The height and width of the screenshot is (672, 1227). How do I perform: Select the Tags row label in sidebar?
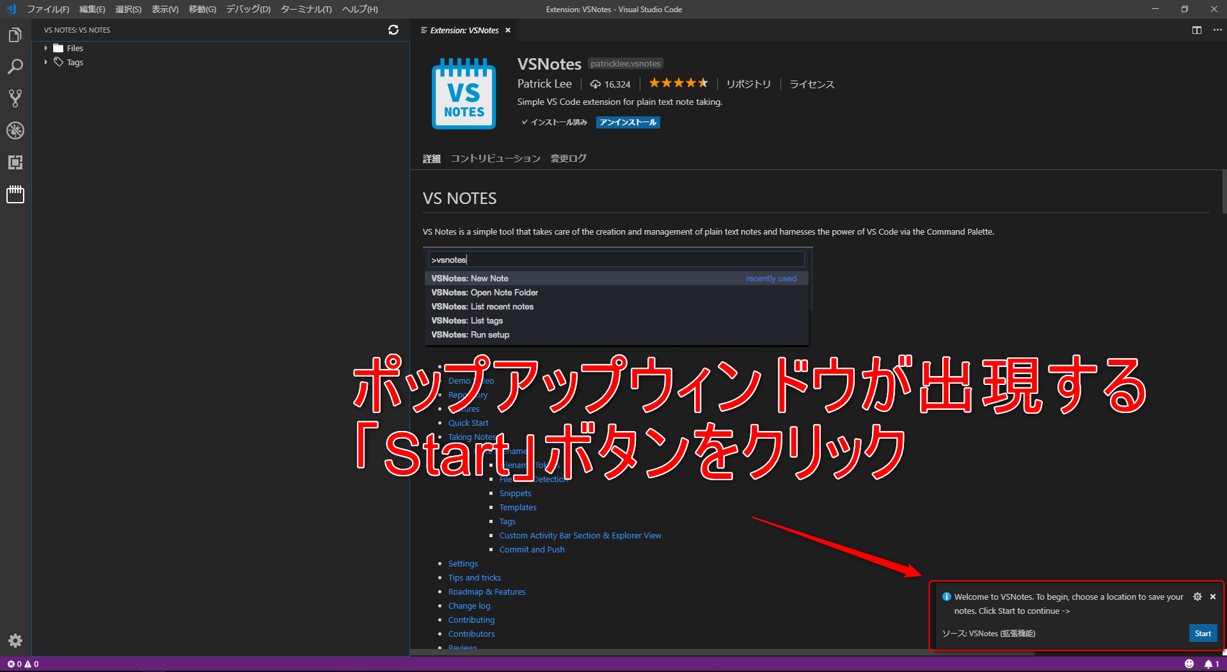coord(75,62)
